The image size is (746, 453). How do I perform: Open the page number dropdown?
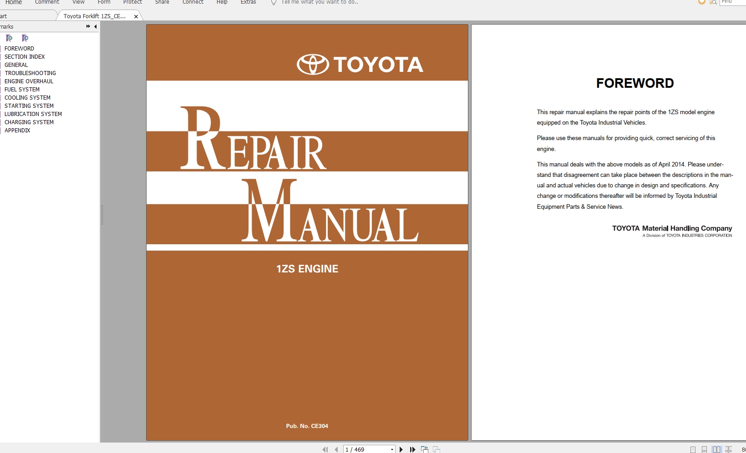tap(392, 449)
